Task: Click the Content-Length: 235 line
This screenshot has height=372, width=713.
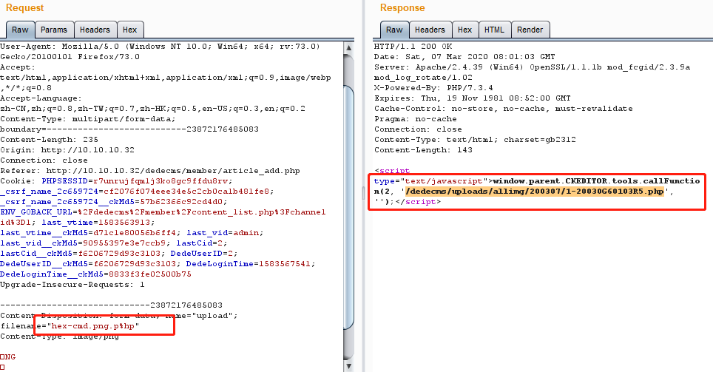Action: tap(49, 139)
